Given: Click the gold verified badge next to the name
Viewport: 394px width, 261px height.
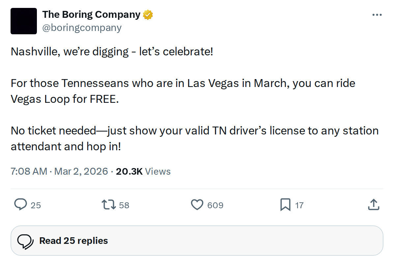Looking at the screenshot, I should pyautogui.click(x=148, y=14).
